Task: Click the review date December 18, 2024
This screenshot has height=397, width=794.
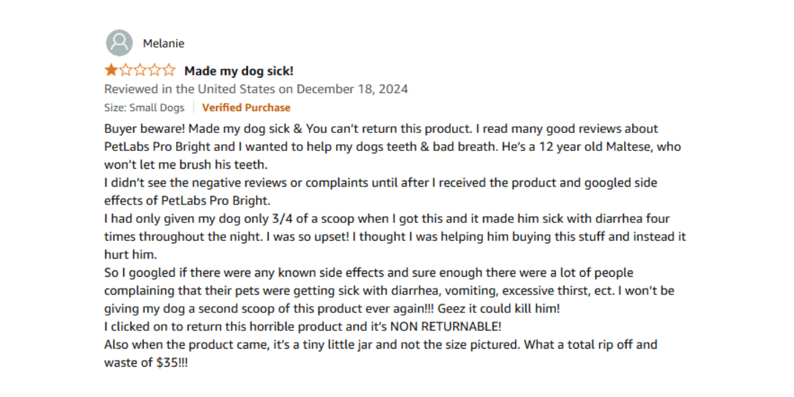Action: pos(352,89)
